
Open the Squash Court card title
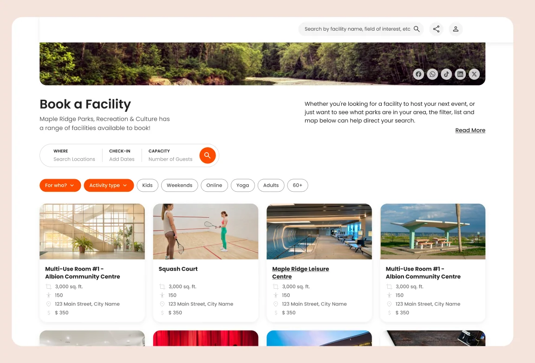tap(178, 269)
